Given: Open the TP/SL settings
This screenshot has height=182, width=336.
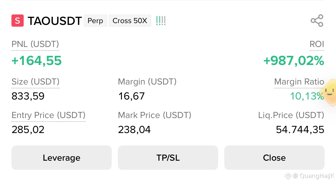Looking at the screenshot, I should click(168, 158).
